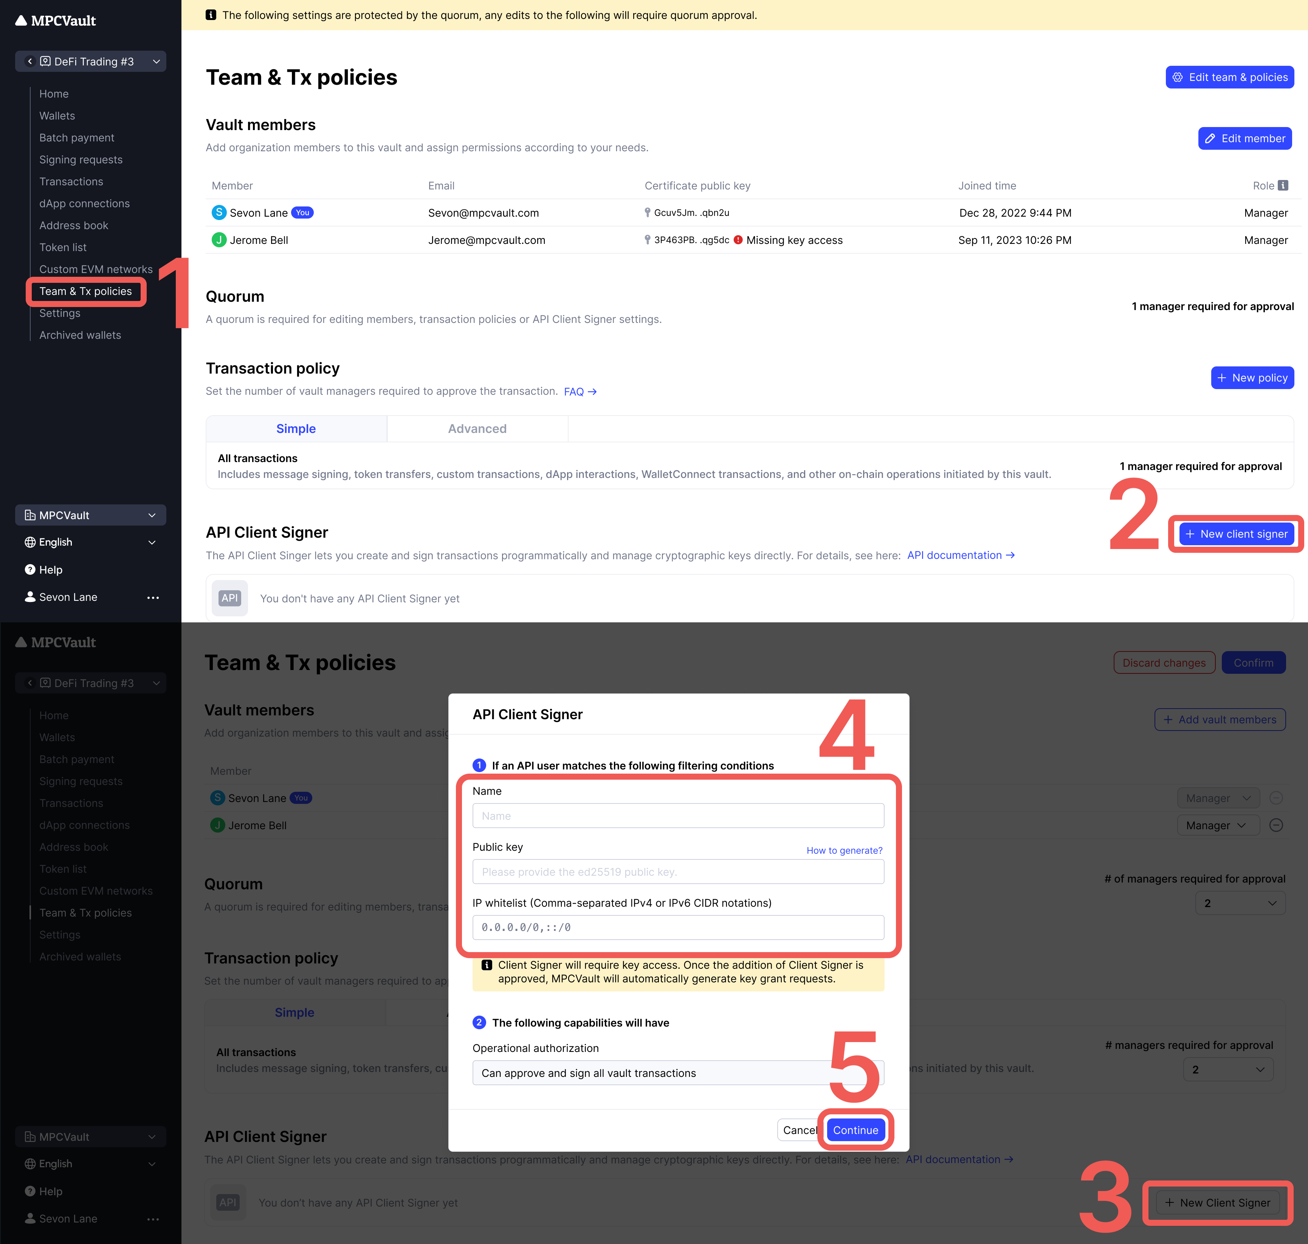Click the Role column info icon
Screen dimensions: 1308x1244
click(1283, 186)
